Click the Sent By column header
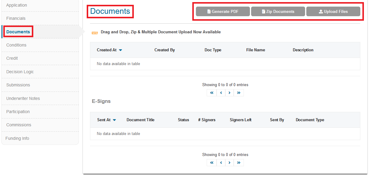Viewport: 369px width, 177px height. 277,120
